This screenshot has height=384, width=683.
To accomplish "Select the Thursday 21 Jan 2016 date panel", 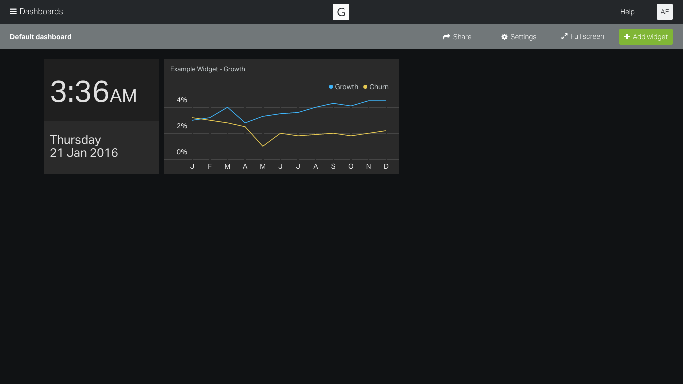I will point(101,148).
